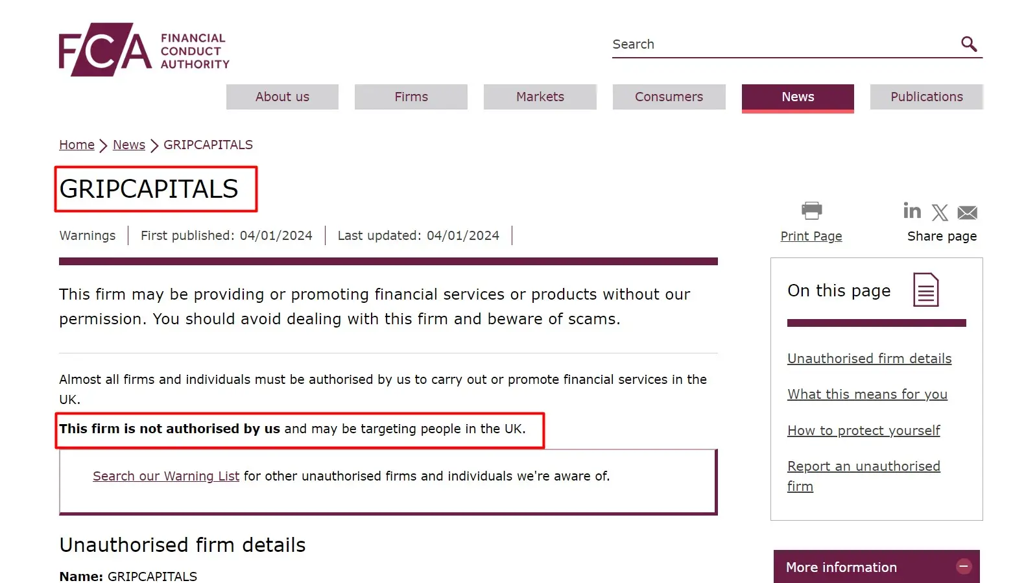The height and width of the screenshot is (583, 1013).
Task: Open the Markets menu
Action: point(540,97)
